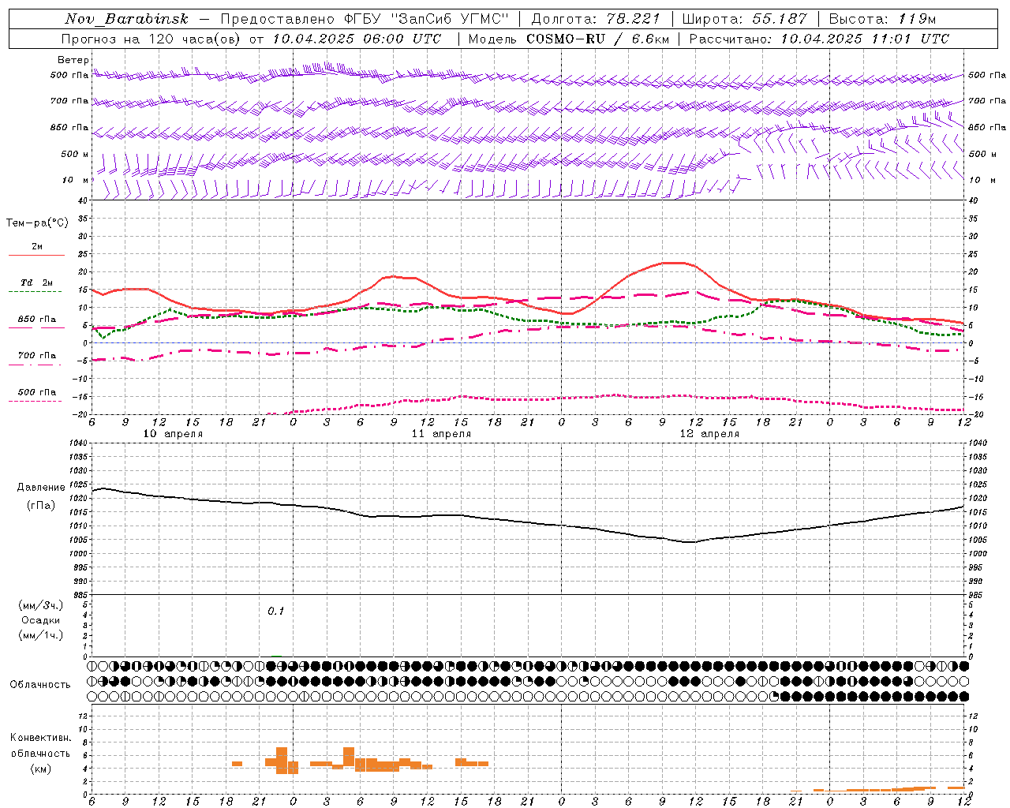The width and height of the screenshot is (1010, 808).
Task: Click the Конвективн. convective cloud label
Action: tap(40, 738)
